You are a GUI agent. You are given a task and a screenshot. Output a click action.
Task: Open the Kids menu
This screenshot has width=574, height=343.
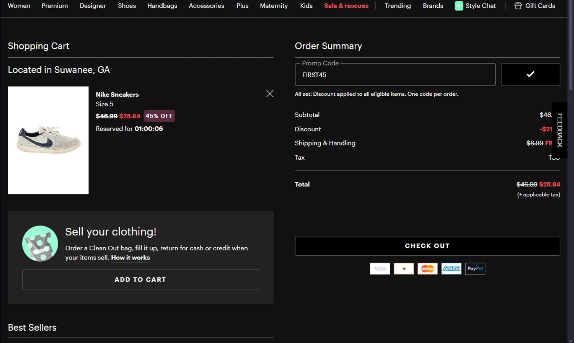306,6
